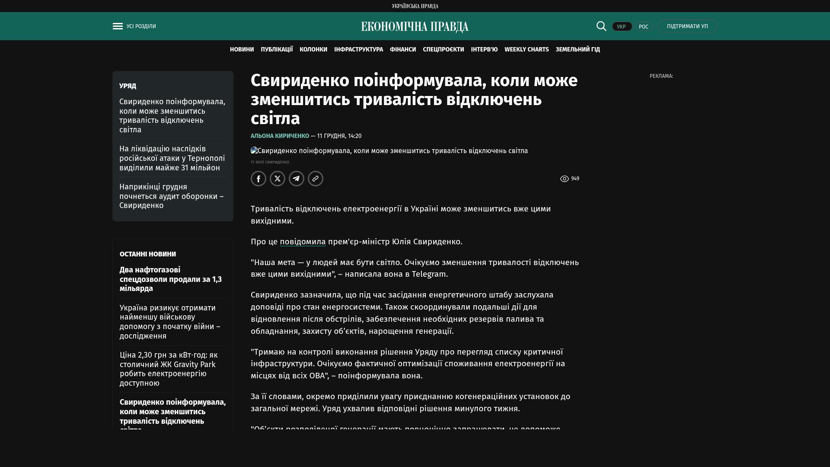Expand УСІ РОЗДІЛИ sections menu
This screenshot has height=467, width=830.
[x=141, y=26]
